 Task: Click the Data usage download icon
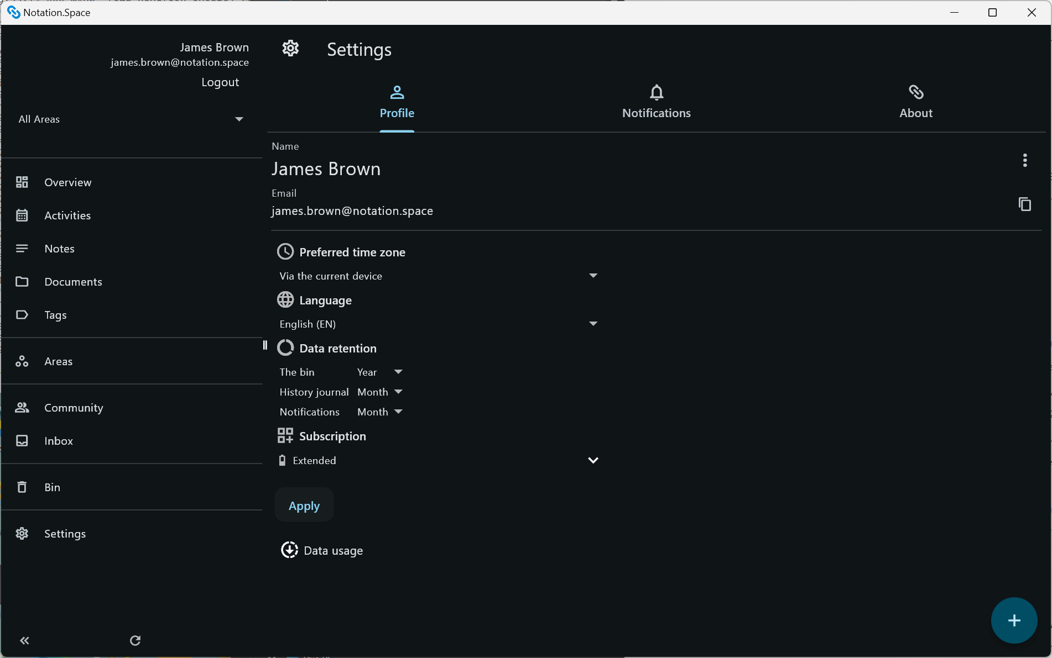pos(289,550)
